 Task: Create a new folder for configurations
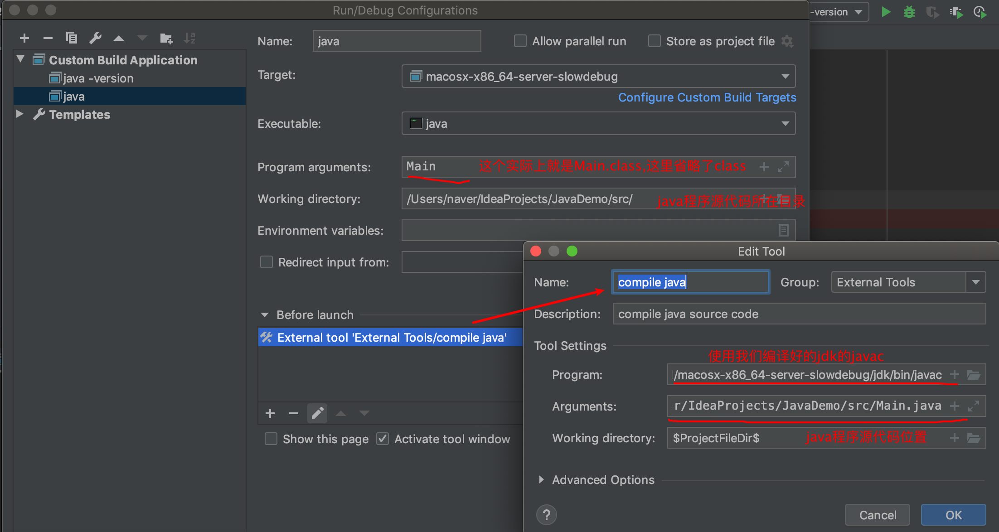click(166, 38)
